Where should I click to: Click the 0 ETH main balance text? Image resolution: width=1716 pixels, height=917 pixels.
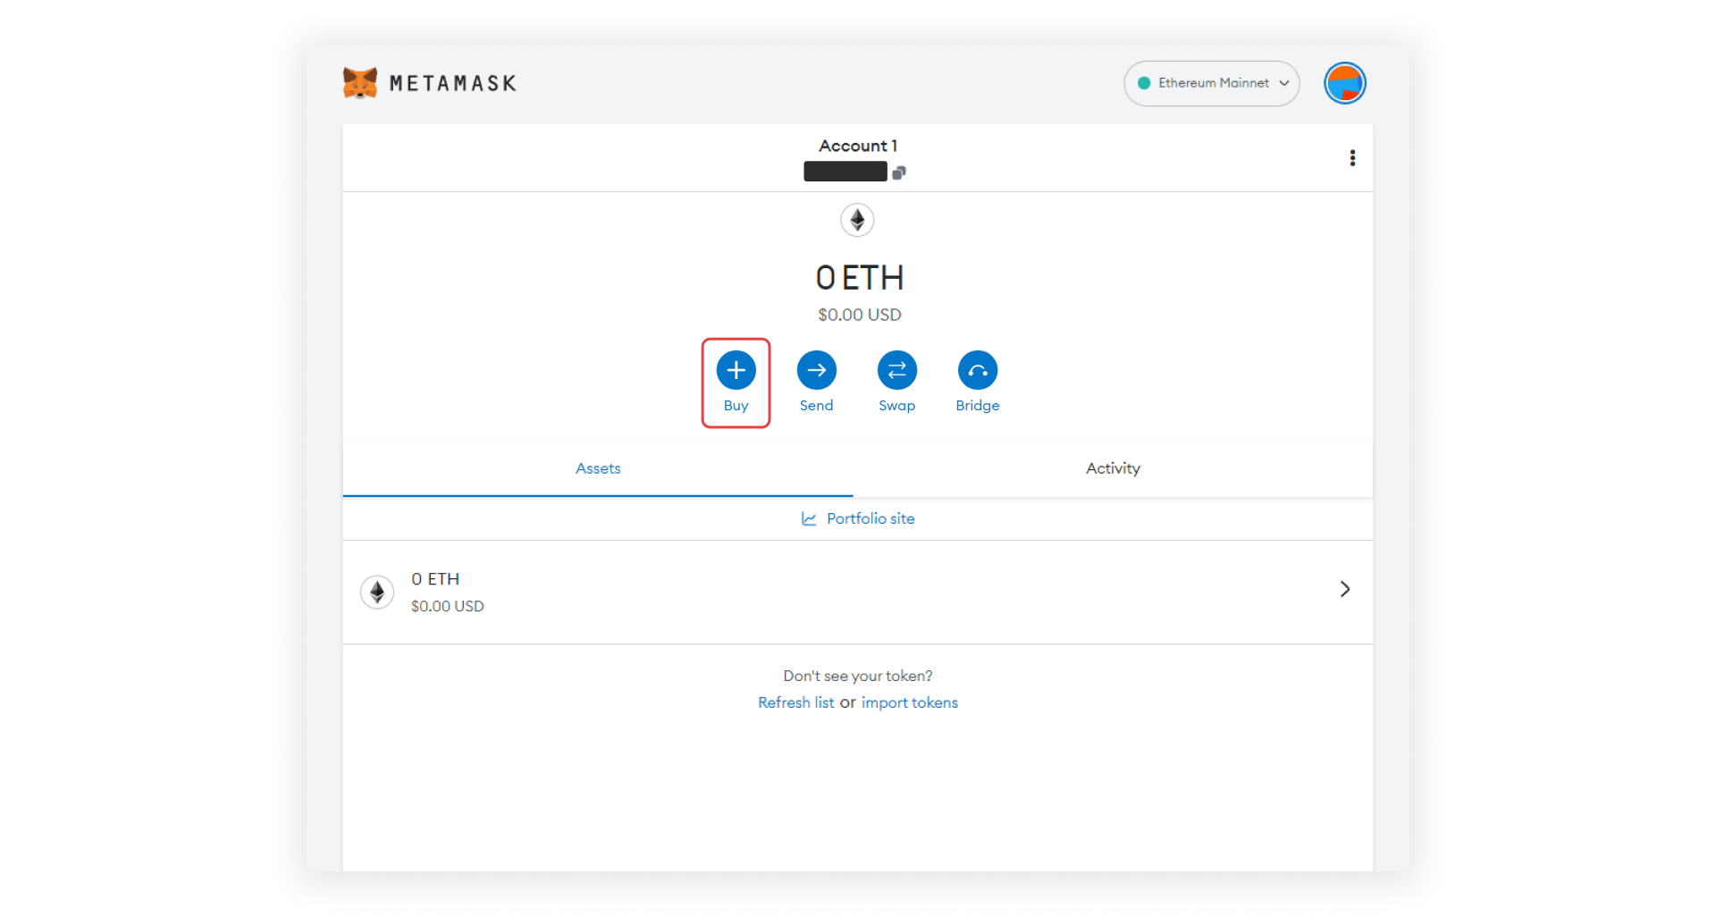coord(859,278)
